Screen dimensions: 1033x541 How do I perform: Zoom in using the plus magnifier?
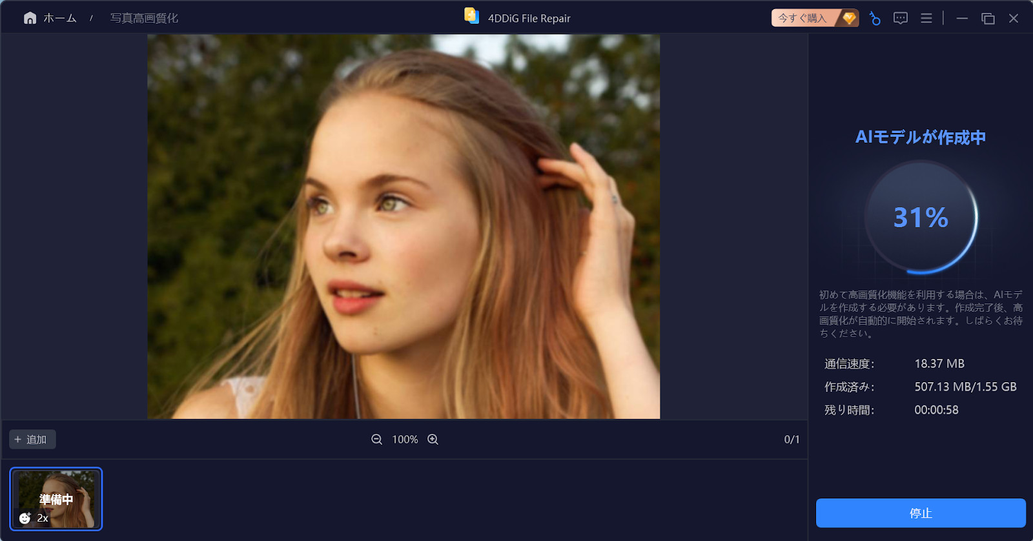tap(433, 440)
